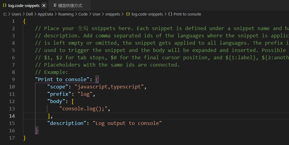Open the User breadcrumb folder

pyautogui.click(x=97, y=14)
